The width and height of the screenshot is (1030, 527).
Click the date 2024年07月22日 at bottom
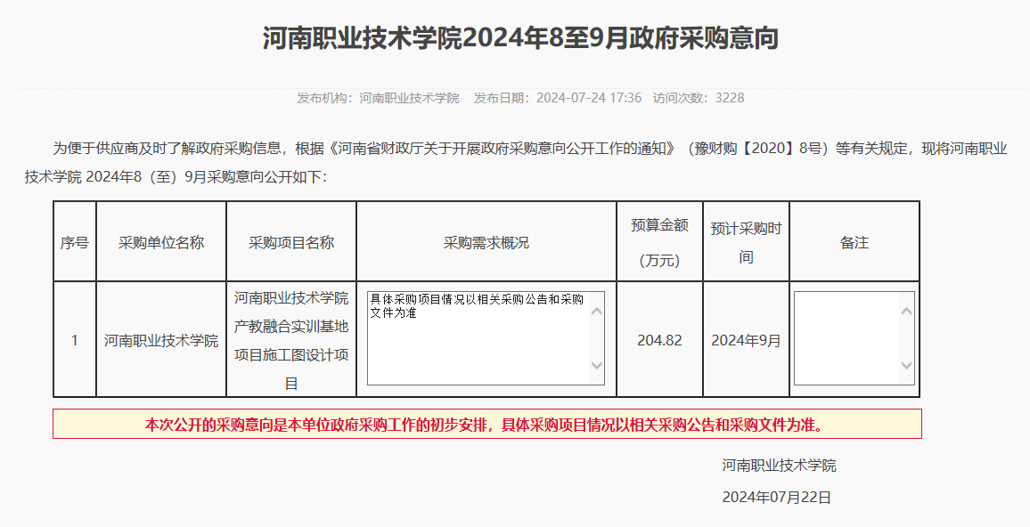(x=776, y=497)
